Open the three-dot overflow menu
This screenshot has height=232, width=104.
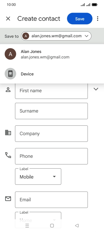[x=97, y=19]
